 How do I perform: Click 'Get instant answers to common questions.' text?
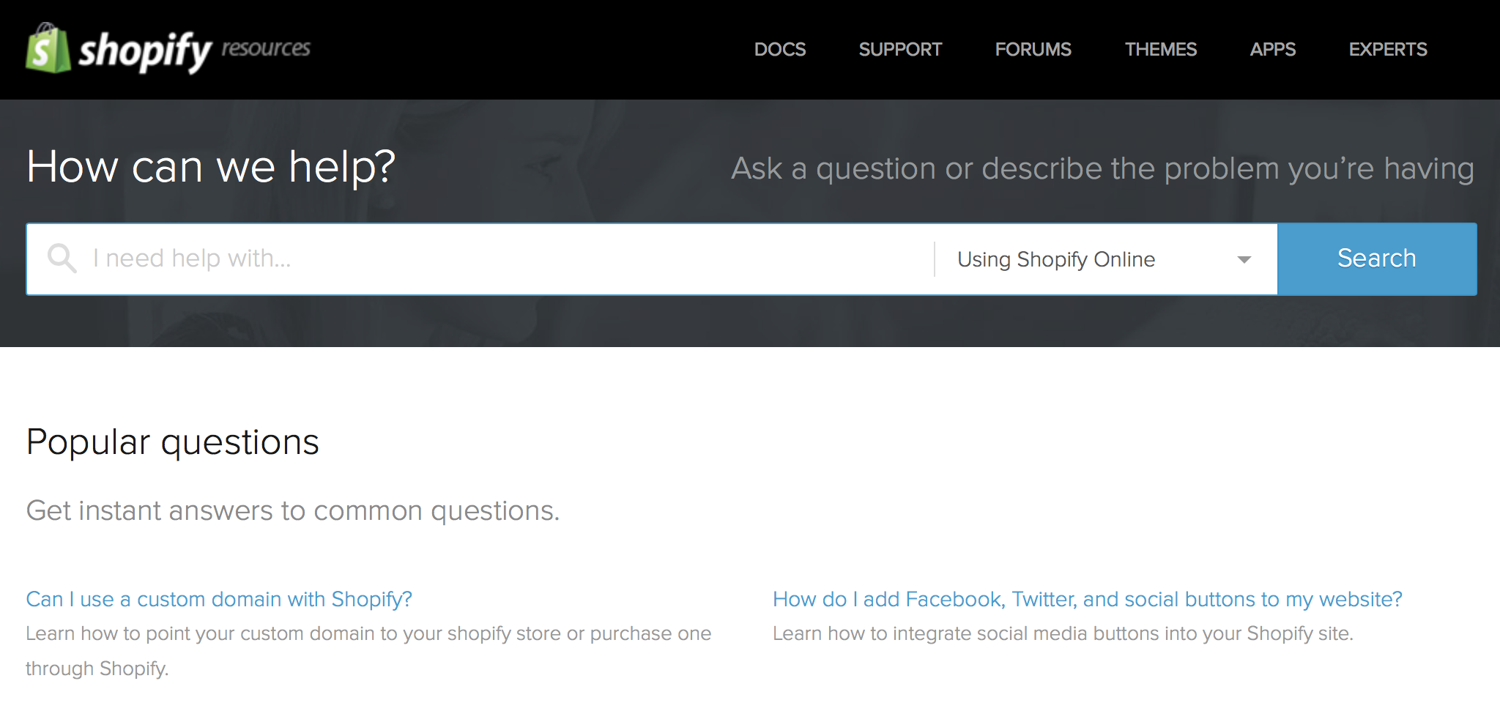tap(293, 510)
